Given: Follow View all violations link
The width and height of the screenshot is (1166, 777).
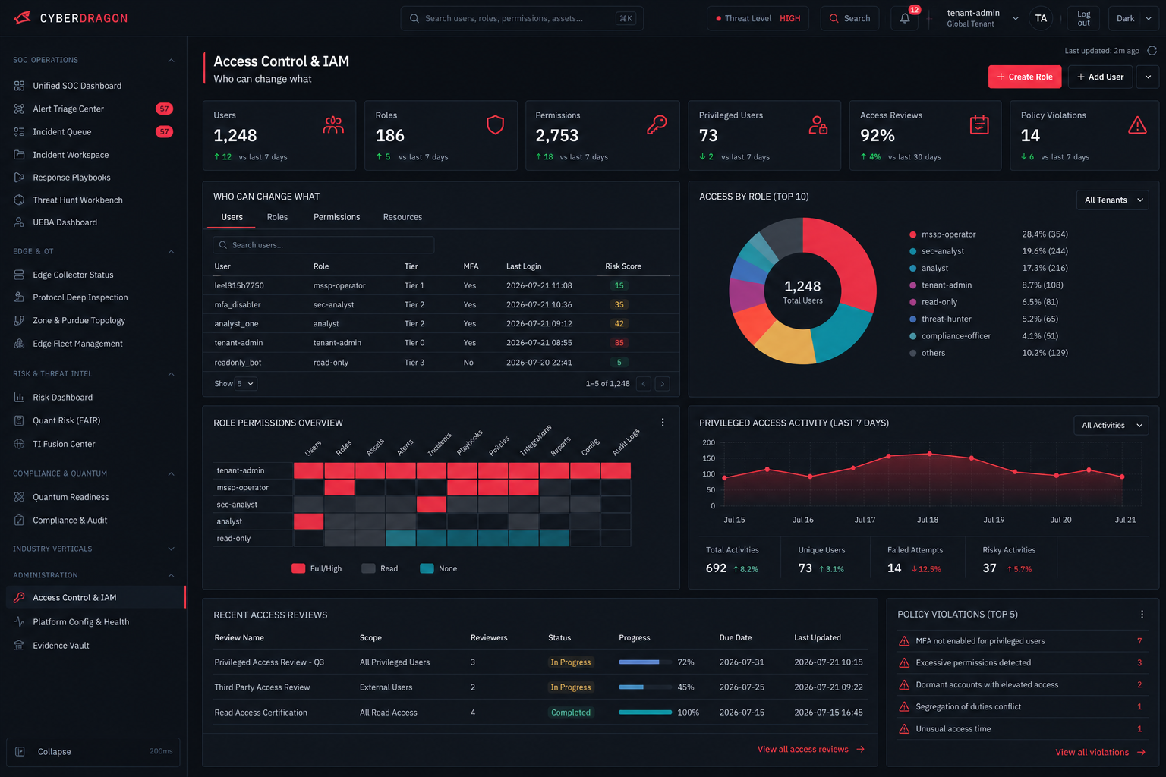Looking at the screenshot, I should pos(1100,752).
